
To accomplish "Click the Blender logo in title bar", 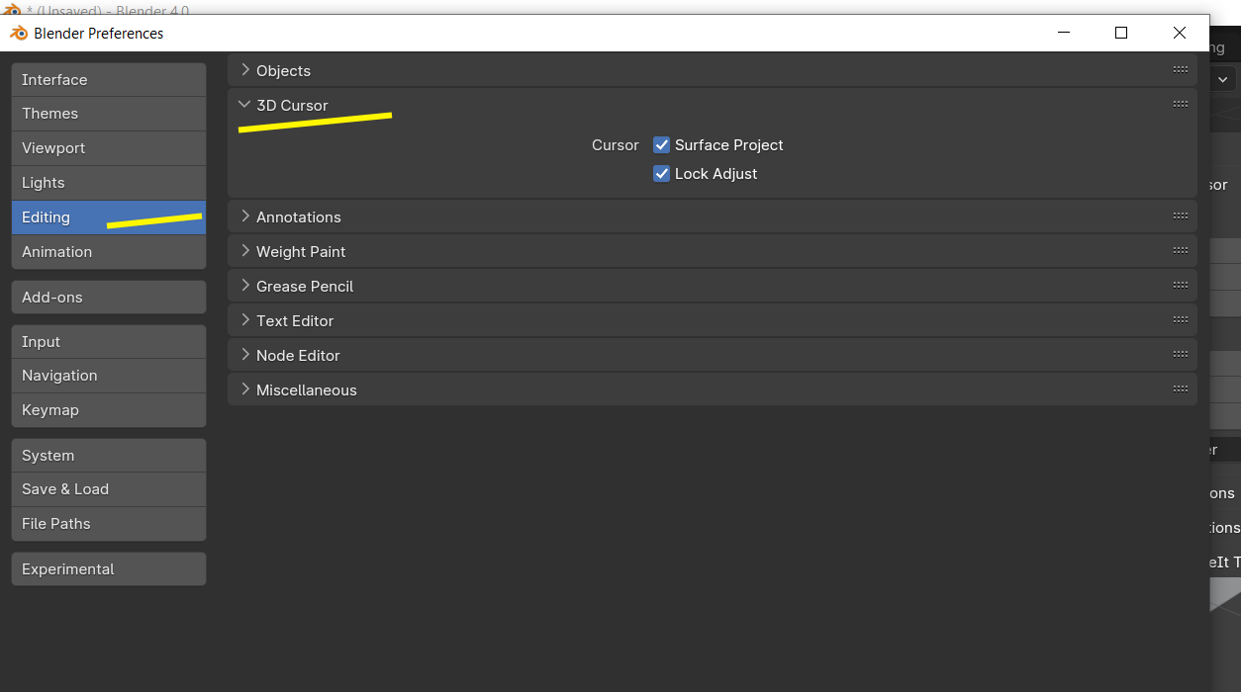I will [x=19, y=33].
